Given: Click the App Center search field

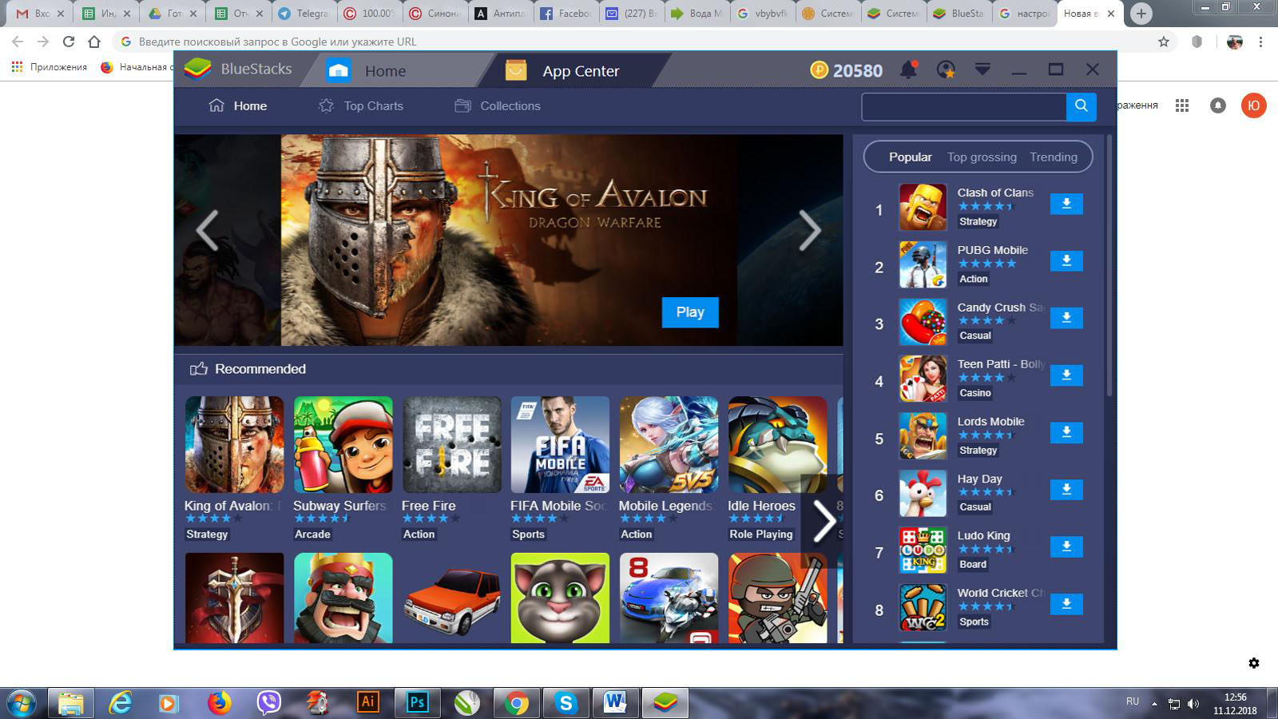Looking at the screenshot, I should click(963, 106).
